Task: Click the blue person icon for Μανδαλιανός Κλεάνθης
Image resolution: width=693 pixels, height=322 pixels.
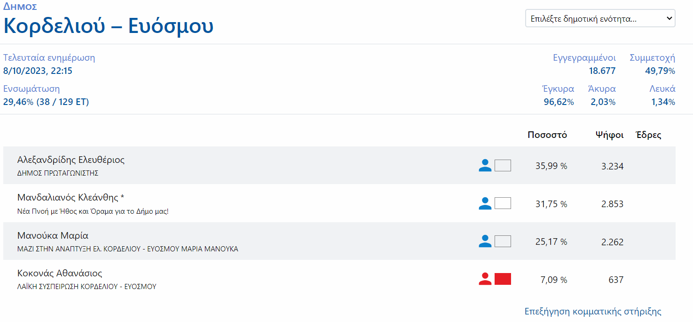Action: (x=485, y=203)
